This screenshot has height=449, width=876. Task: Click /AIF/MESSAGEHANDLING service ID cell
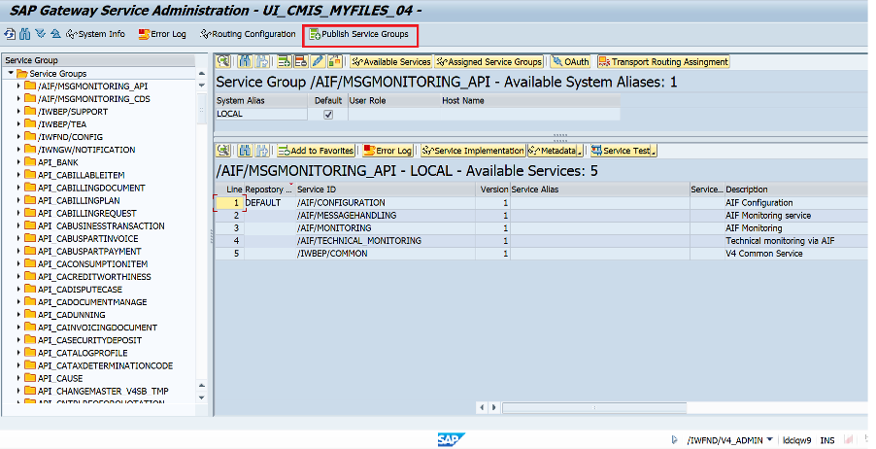pos(386,216)
